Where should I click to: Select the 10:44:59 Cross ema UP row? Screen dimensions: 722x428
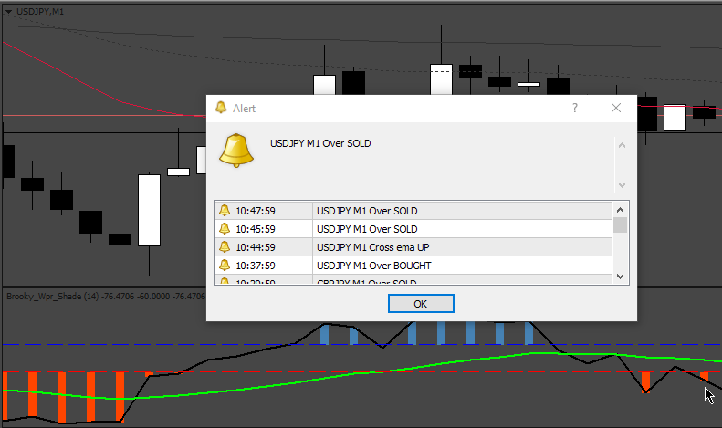[413, 247]
